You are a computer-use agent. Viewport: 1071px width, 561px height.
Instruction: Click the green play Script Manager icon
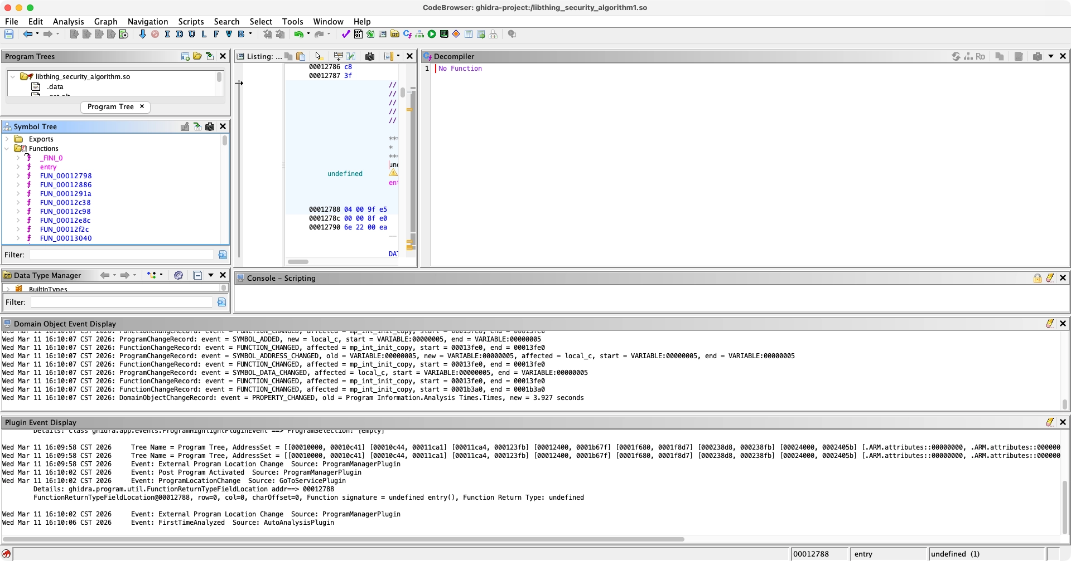tap(432, 34)
